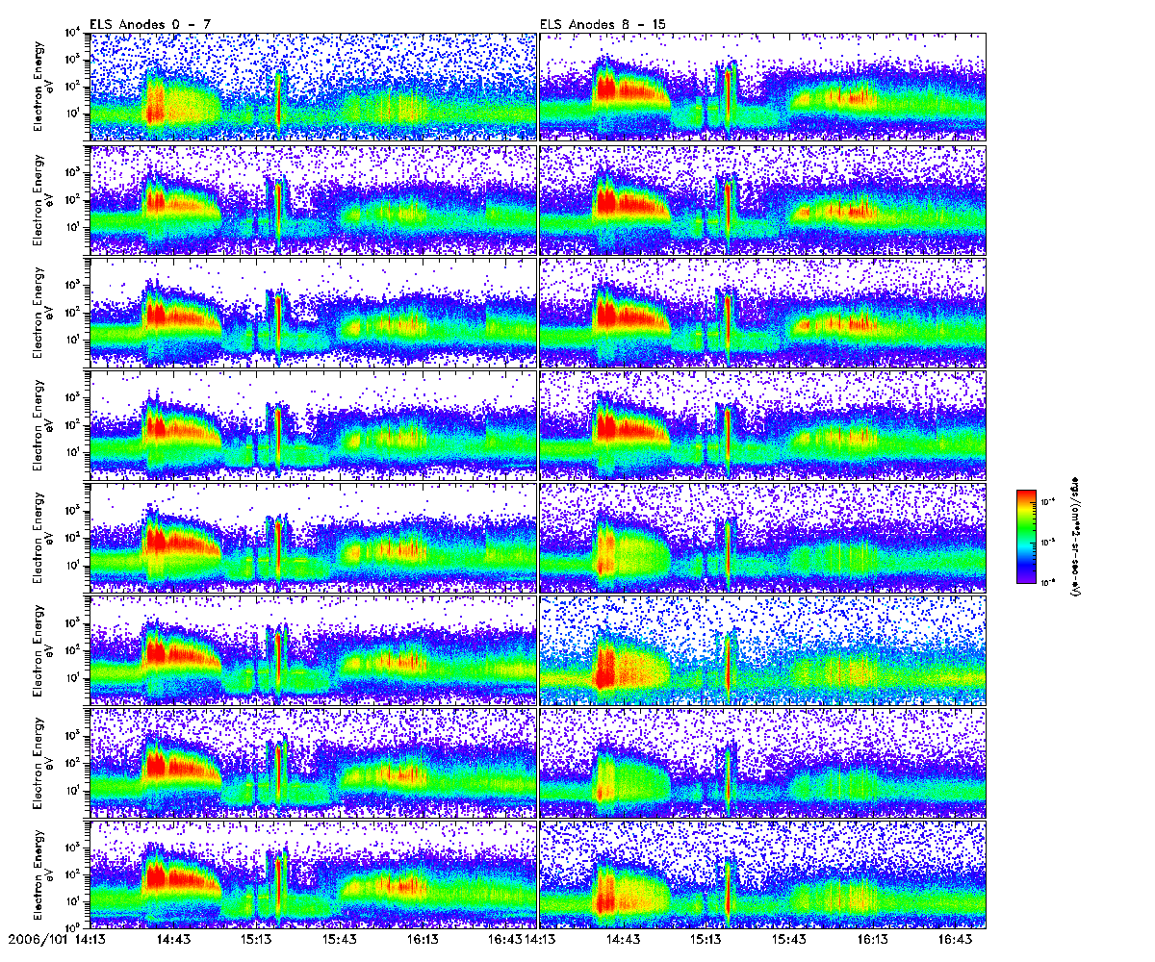Select last spectrogram panel in Anodes 8 - 15 column
1155x962 pixels.
(762, 874)
